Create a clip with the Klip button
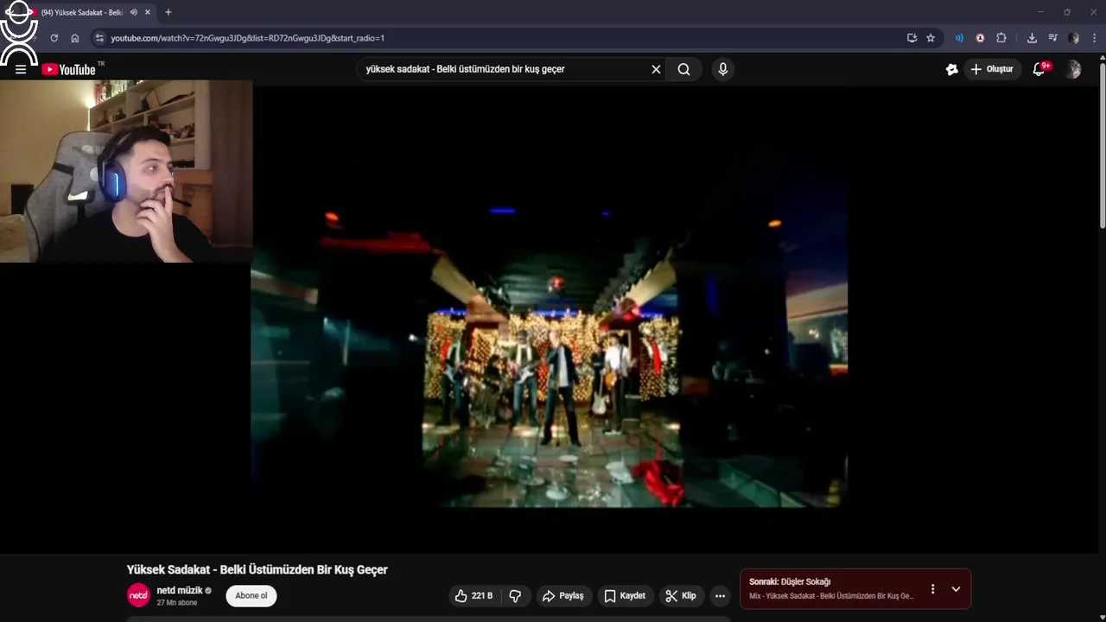 pyautogui.click(x=681, y=596)
